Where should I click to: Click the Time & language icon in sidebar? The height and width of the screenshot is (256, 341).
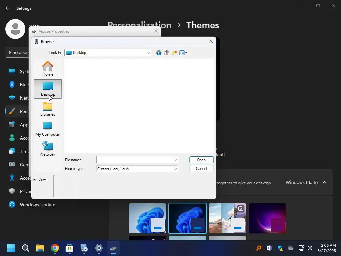pyautogui.click(x=12, y=151)
